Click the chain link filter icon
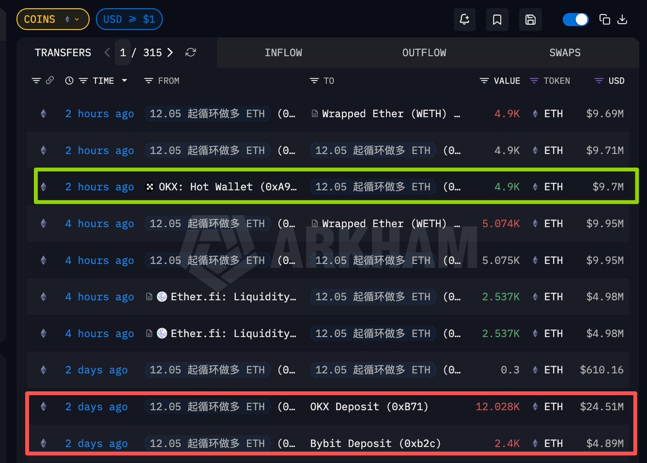 [x=50, y=81]
